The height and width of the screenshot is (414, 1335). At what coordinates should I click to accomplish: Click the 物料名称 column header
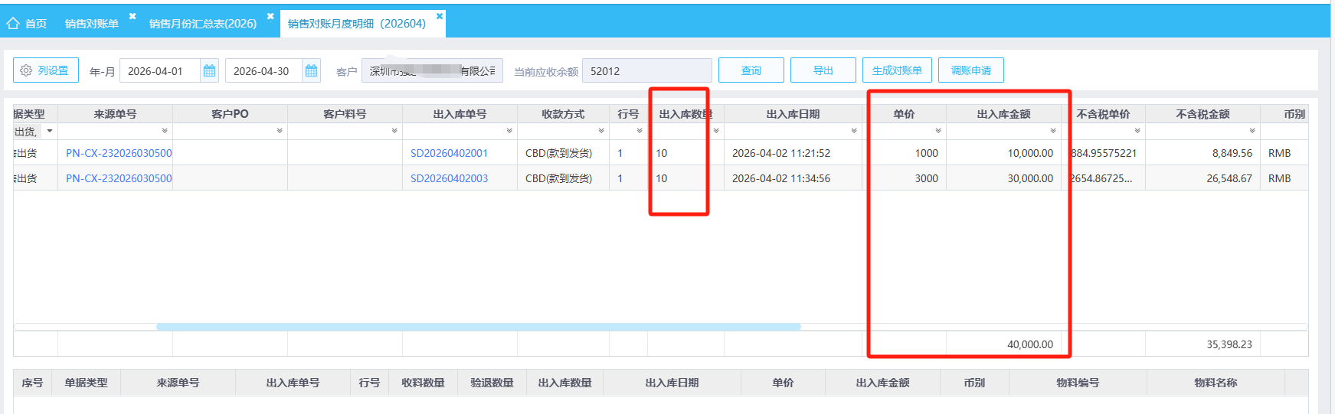click(x=1216, y=383)
